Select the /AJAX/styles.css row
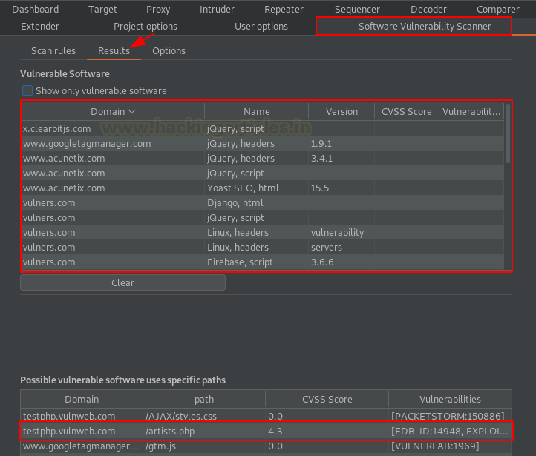 click(x=266, y=416)
